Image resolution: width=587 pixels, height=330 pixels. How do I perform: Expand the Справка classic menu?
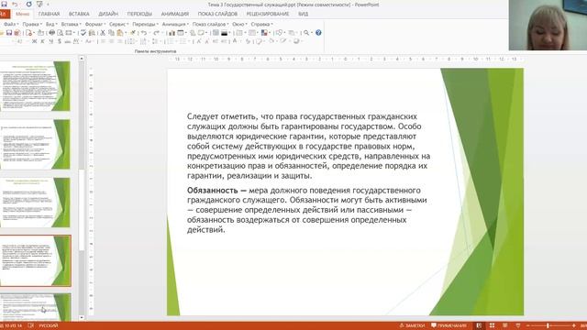(261, 24)
